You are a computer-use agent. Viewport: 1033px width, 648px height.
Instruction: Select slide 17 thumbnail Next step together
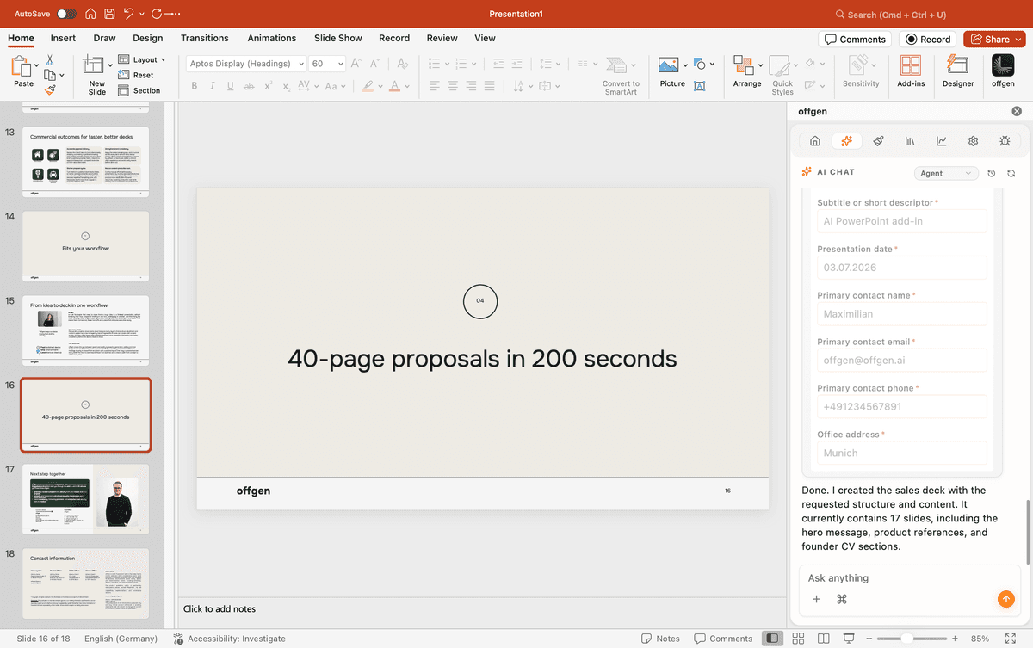86,498
